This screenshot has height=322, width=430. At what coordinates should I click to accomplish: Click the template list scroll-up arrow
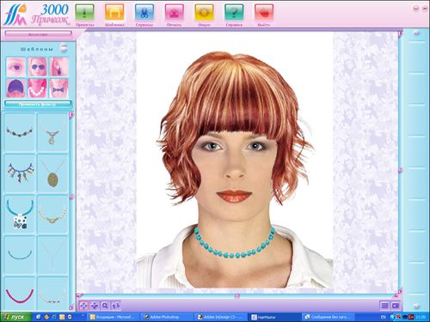pyautogui.click(x=71, y=115)
